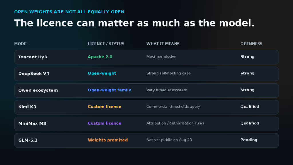Click the 'MiniMax M3' model name
This screenshot has height=165, width=293.
click(32, 124)
